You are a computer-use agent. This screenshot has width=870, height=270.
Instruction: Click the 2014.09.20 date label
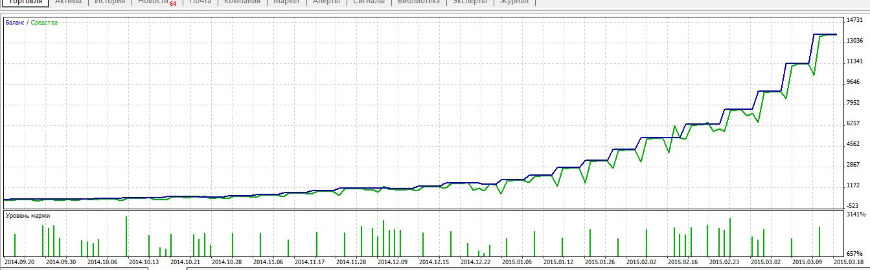click(19, 262)
